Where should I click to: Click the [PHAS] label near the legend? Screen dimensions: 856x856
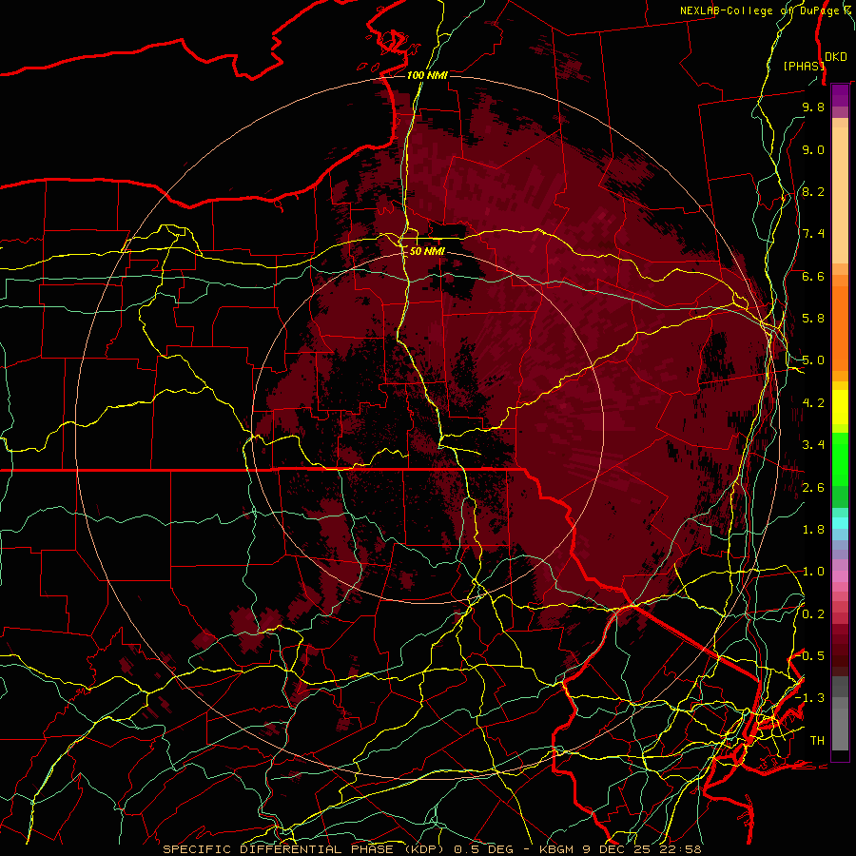click(x=804, y=66)
